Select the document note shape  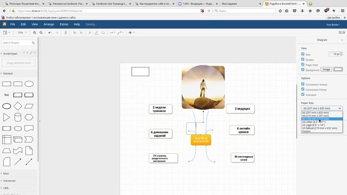point(29,151)
